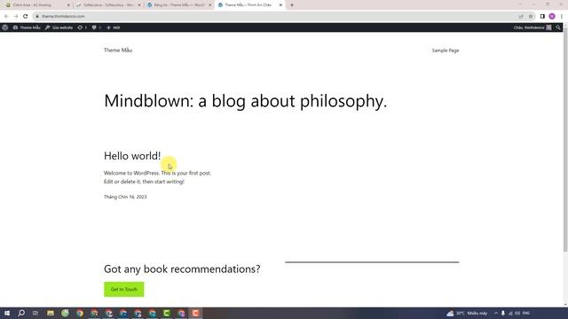This screenshot has height=319, width=568.
Task: Open Windows taskbar search
Action: [x=21, y=313]
